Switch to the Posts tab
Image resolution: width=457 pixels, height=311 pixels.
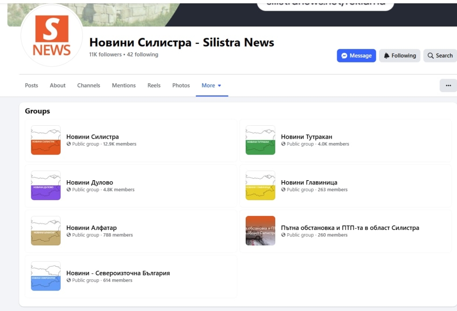32,86
